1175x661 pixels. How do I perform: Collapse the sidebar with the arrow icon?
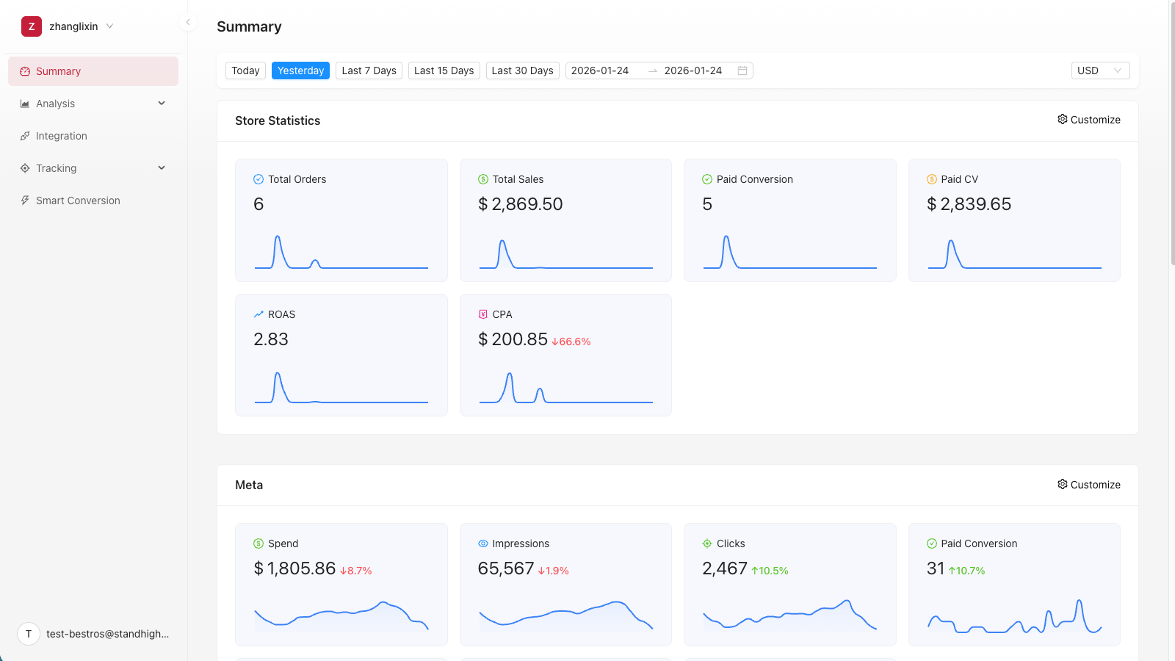[188, 22]
